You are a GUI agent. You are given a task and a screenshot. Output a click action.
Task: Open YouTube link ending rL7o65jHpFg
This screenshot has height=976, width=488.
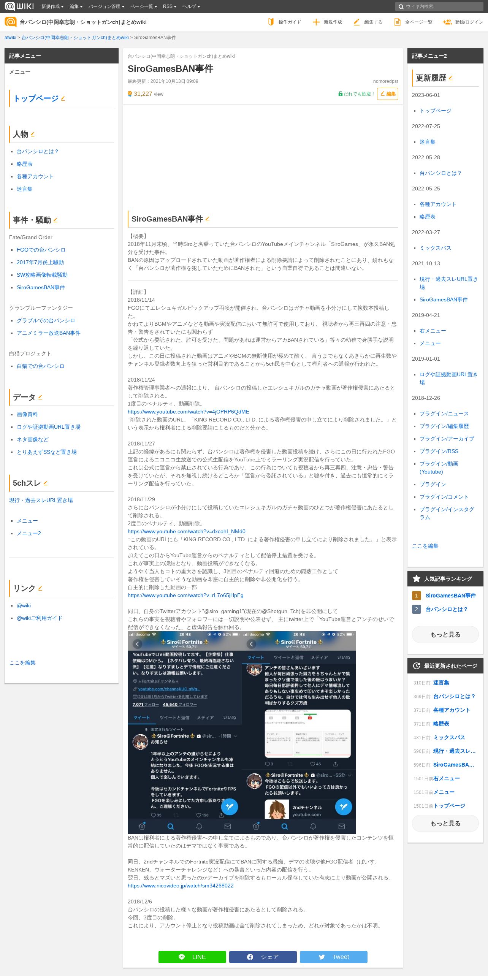tap(185, 595)
